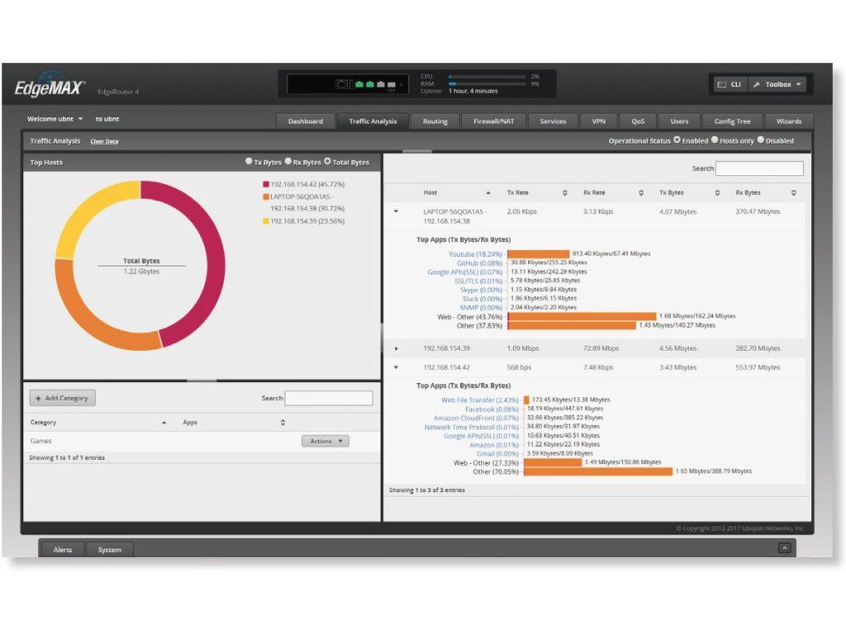Open the Wizards tab
The width and height of the screenshot is (846, 634).
tap(789, 121)
